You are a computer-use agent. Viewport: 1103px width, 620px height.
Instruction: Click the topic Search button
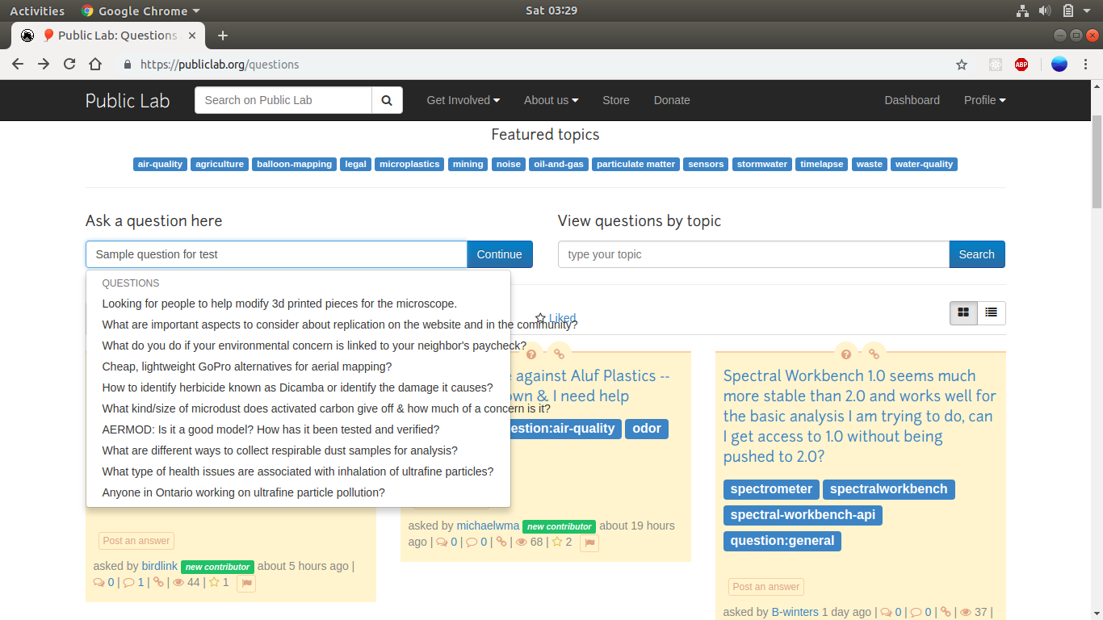pos(977,254)
